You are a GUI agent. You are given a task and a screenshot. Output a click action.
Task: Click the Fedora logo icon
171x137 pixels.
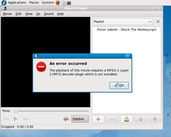[4, 3]
